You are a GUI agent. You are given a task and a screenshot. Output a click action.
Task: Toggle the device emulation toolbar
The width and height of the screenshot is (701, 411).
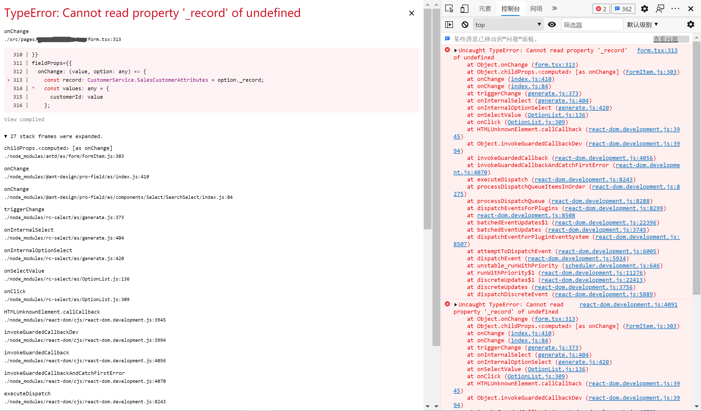[464, 9]
